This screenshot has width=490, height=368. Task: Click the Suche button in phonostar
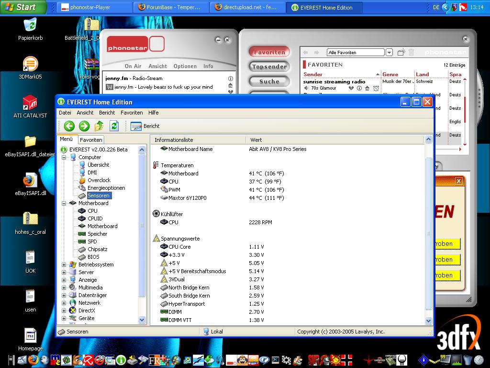coord(269,81)
